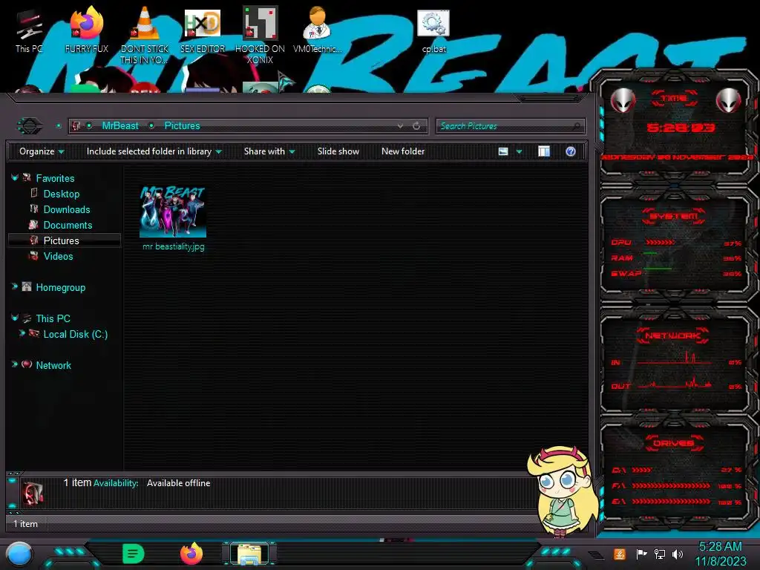
Task: Select Pictures in navigation pane
Action: [x=61, y=240]
